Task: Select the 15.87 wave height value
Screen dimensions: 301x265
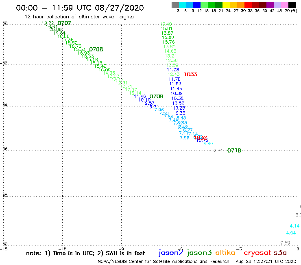Action: pos(167,33)
